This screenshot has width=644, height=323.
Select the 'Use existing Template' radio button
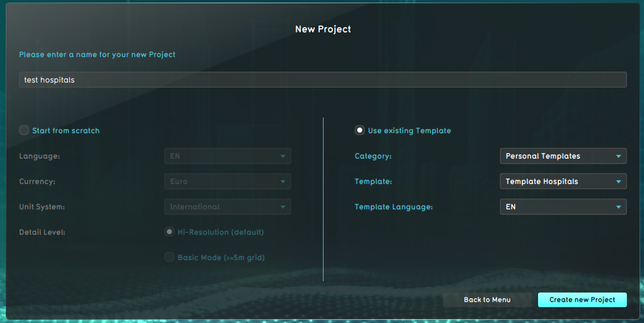360,131
